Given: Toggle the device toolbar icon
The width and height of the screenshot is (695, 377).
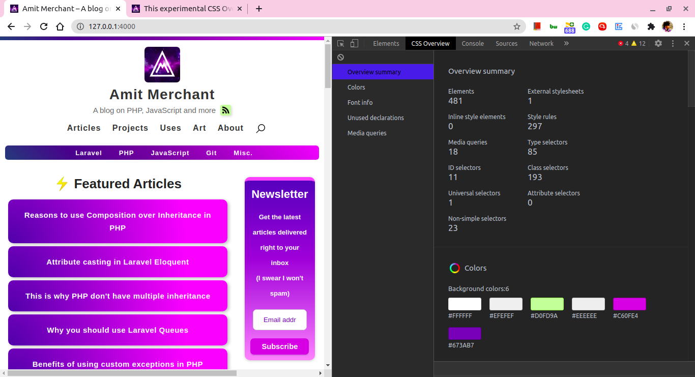Looking at the screenshot, I should 355,44.
